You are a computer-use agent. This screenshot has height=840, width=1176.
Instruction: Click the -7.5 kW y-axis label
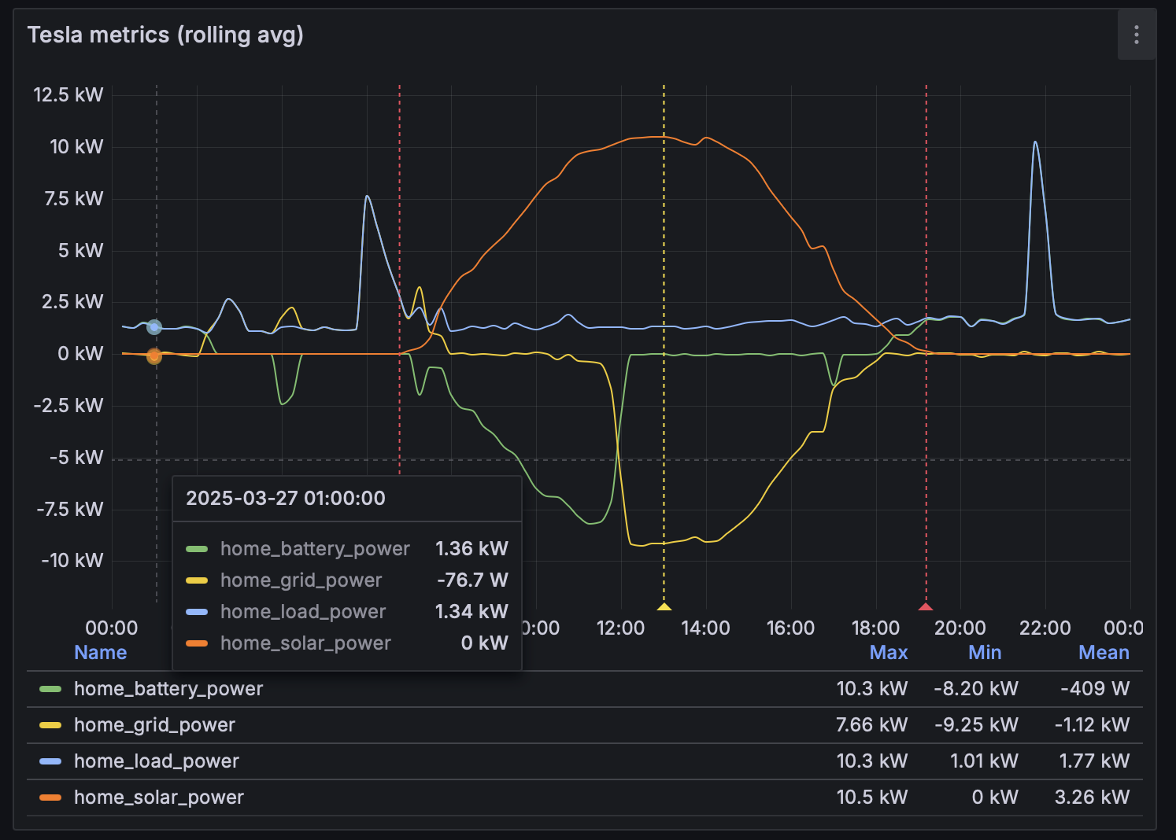coord(70,510)
